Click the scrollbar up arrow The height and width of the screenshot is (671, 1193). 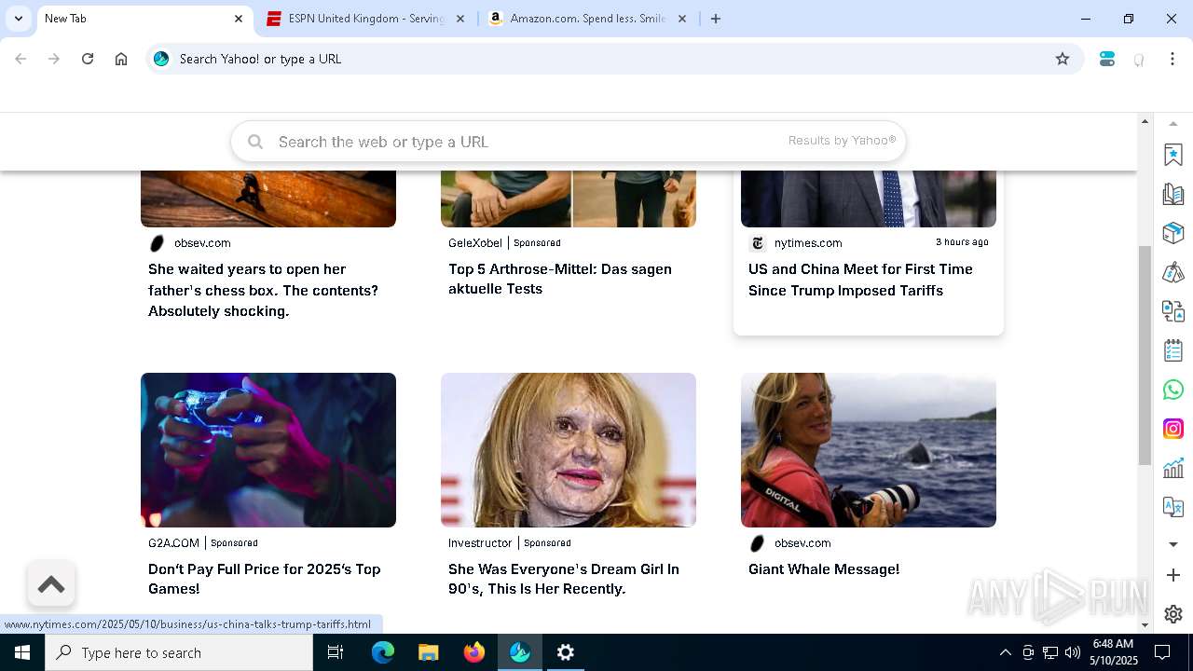tap(1145, 122)
